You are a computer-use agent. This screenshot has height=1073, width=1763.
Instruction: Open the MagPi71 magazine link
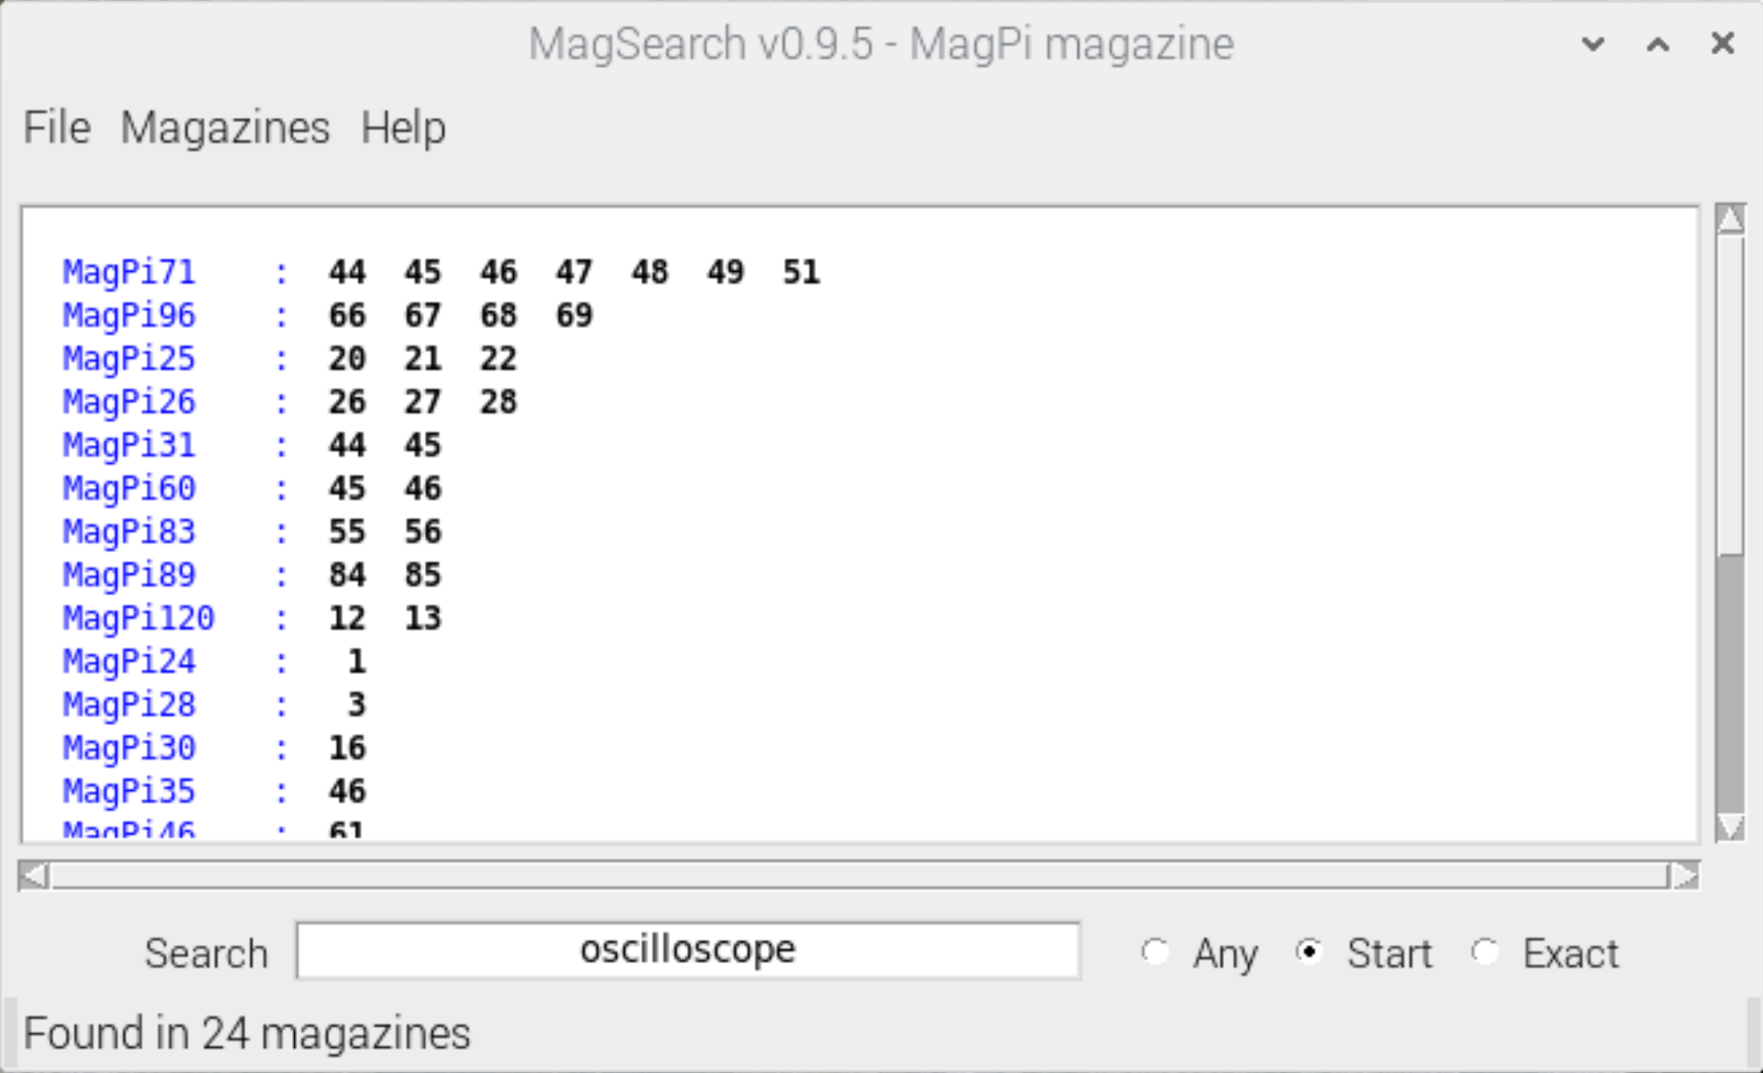pyautogui.click(x=129, y=272)
